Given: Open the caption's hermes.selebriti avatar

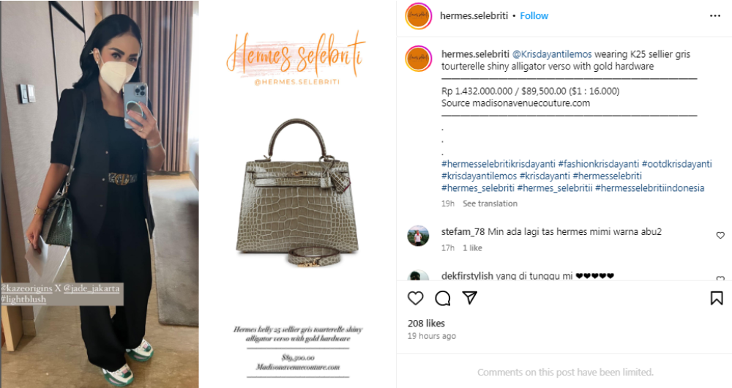Looking at the screenshot, I should [418, 59].
